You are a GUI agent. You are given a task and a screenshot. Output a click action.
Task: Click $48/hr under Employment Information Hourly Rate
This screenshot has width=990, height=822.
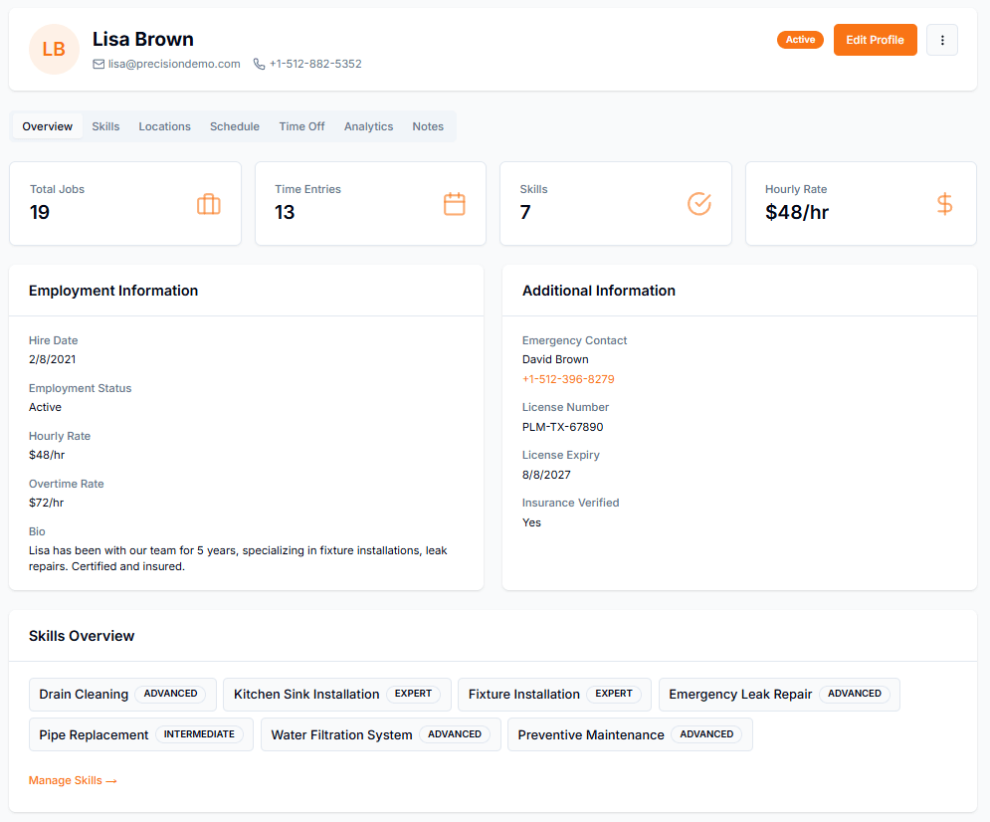(x=47, y=455)
